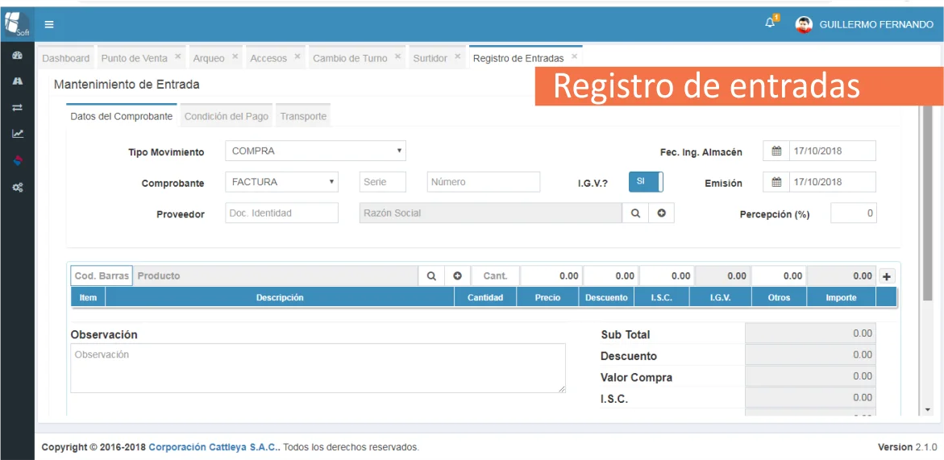This screenshot has width=944, height=460.
Task: Open the notifications bell icon
Action: pyautogui.click(x=770, y=23)
